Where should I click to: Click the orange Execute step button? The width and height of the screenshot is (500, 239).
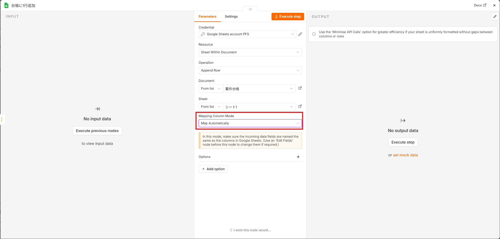click(x=288, y=17)
